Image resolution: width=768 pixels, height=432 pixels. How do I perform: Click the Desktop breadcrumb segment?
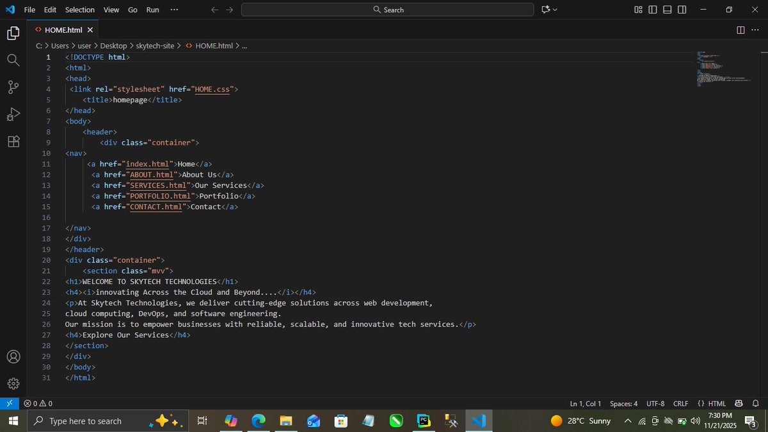coord(113,45)
